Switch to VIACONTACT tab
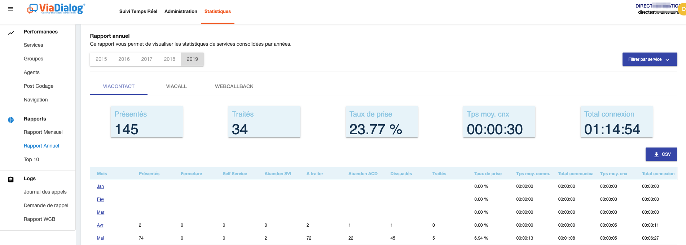This screenshot has height=245, width=686. pyautogui.click(x=119, y=86)
